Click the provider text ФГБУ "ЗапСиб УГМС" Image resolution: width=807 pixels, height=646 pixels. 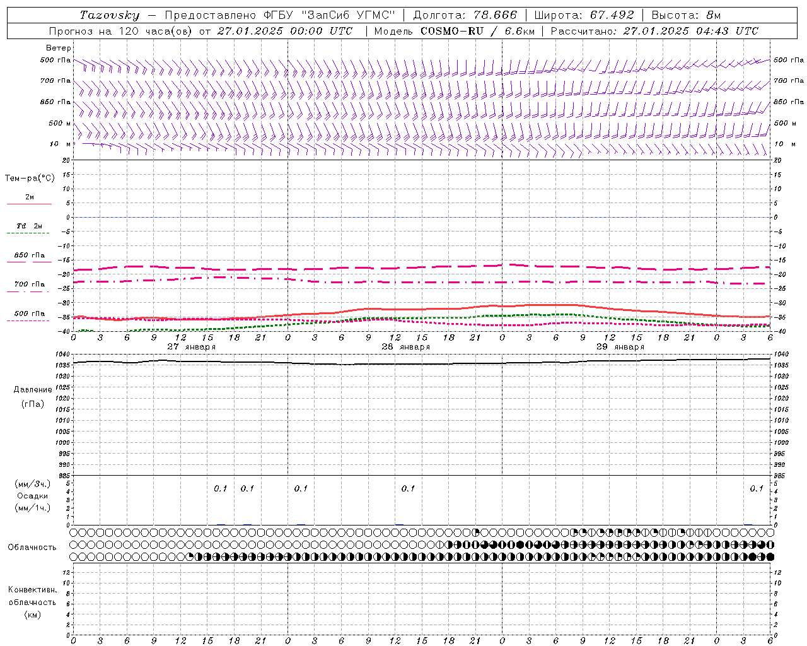[x=328, y=15]
